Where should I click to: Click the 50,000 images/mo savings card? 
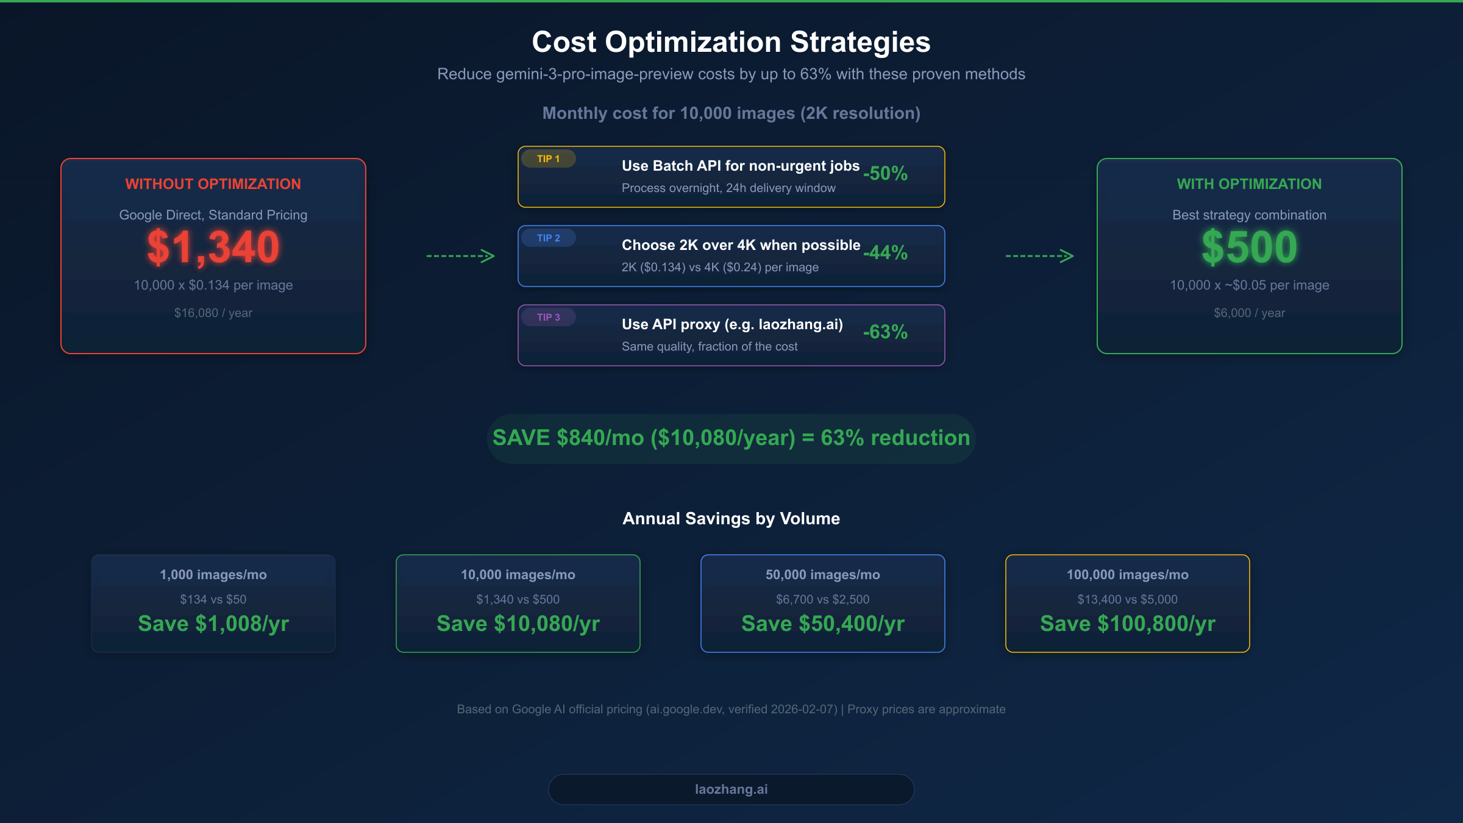(822, 604)
